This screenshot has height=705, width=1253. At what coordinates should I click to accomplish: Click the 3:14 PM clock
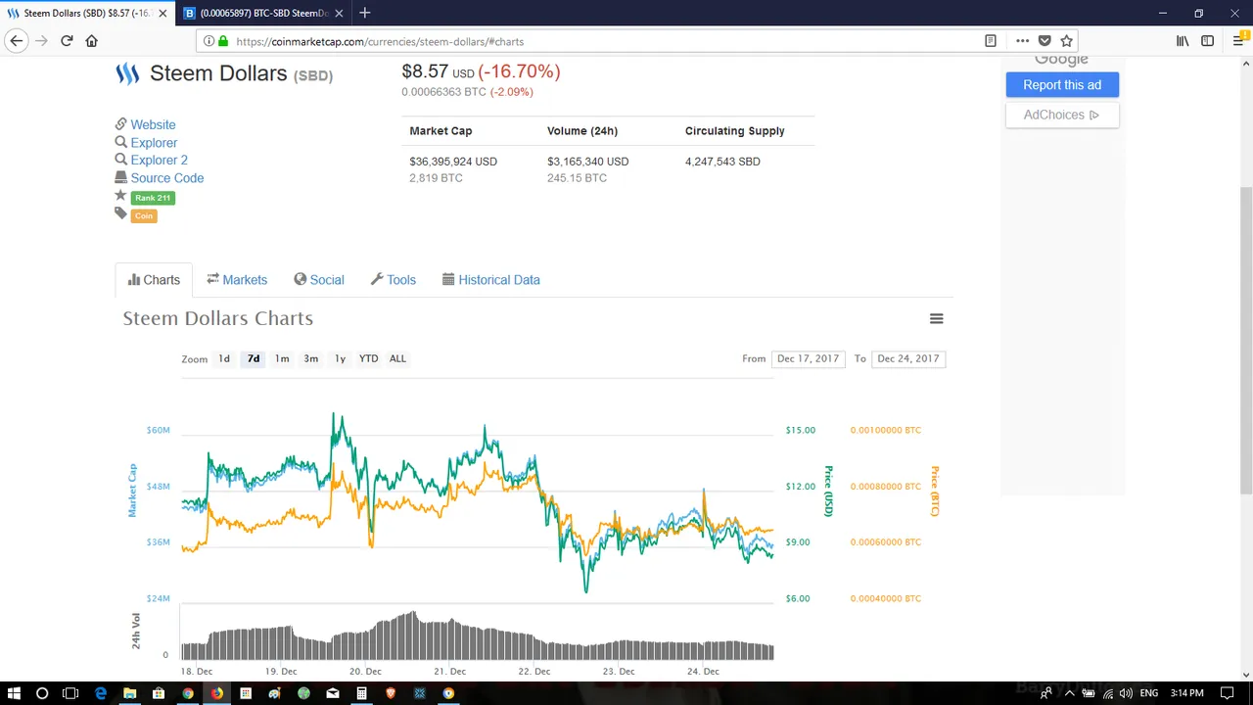(x=1187, y=693)
